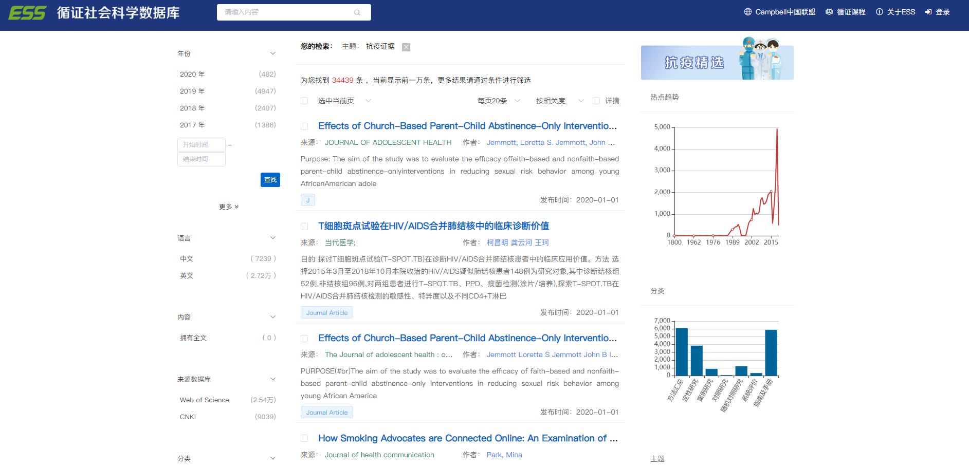Click the 开始时间 input field

pos(202,145)
